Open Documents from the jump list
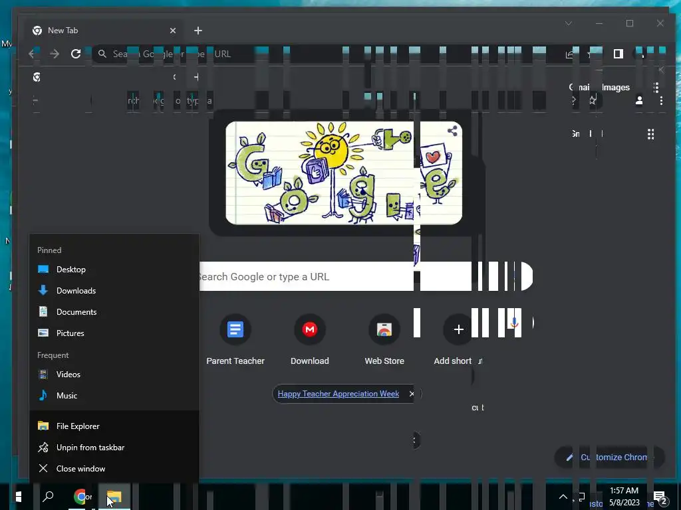The height and width of the screenshot is (510, 681). [x=114, y=312]
